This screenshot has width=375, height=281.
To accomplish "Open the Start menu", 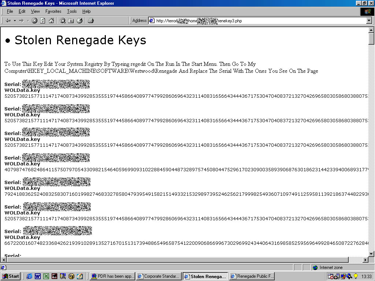I will 11,276.
